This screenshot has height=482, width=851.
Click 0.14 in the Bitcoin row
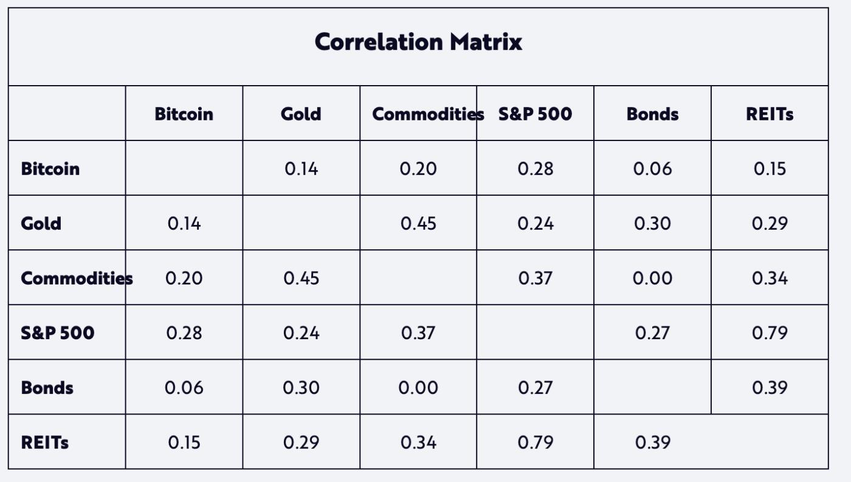(x=301, y=168)
